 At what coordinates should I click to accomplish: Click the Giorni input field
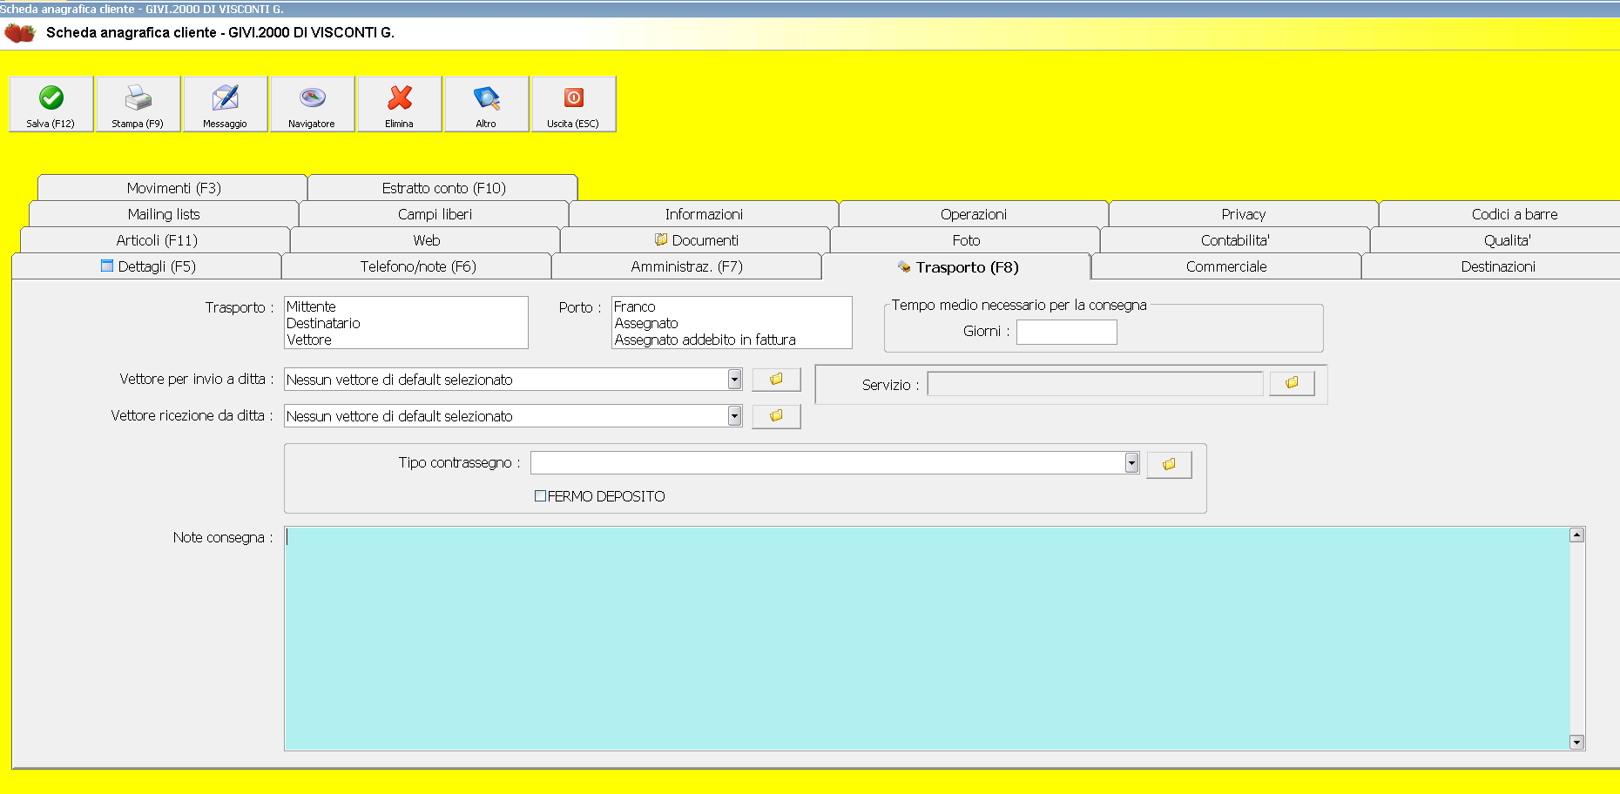click(1067, 332)
